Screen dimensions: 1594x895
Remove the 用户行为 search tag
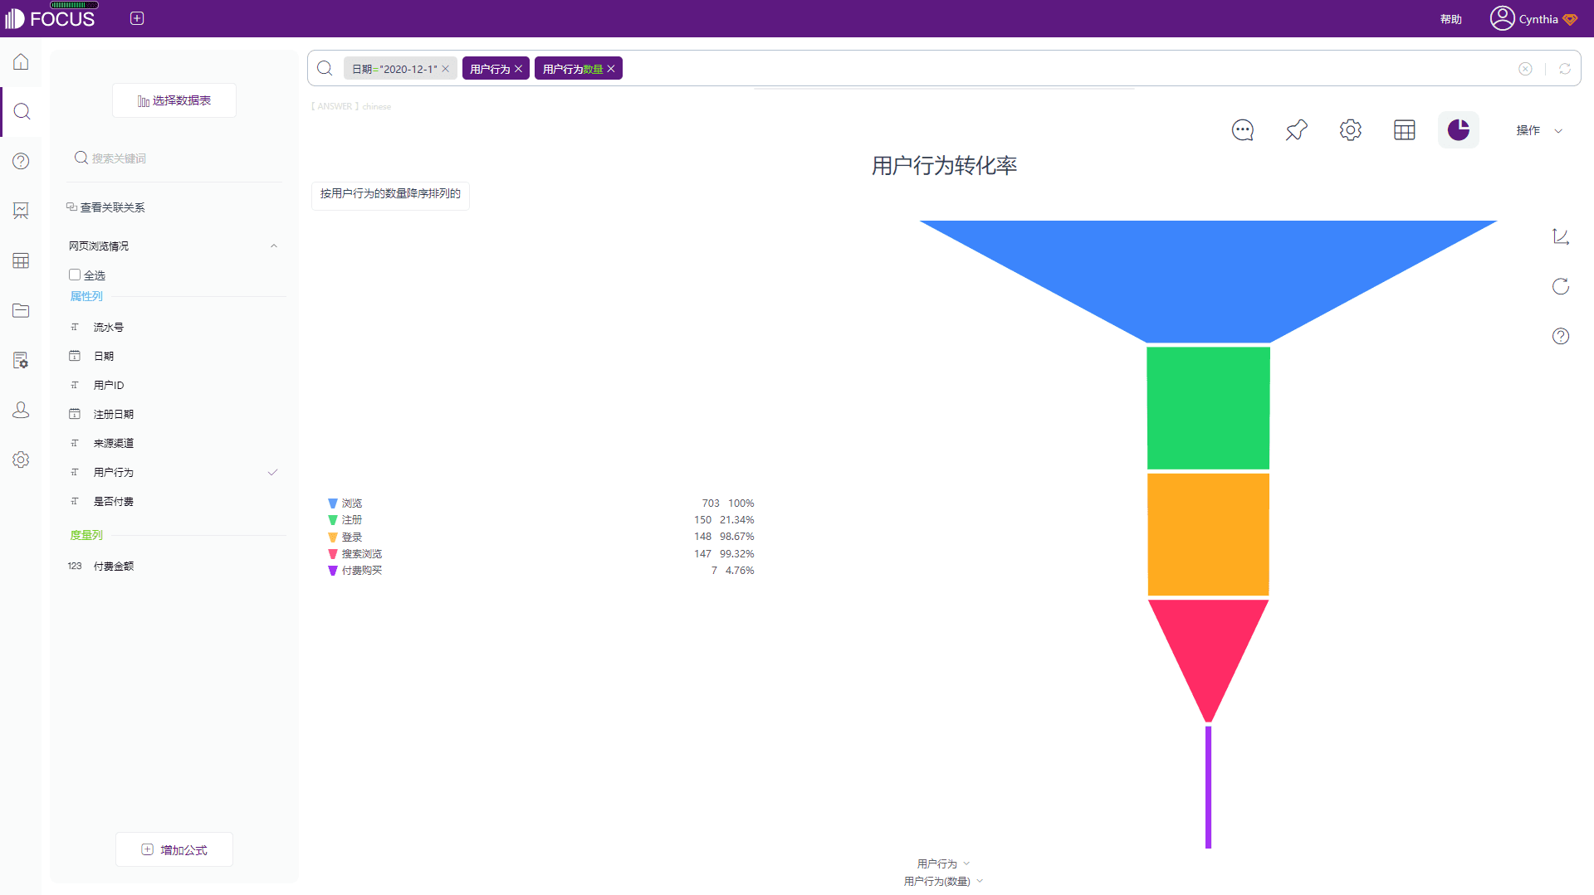coord(519,69)
